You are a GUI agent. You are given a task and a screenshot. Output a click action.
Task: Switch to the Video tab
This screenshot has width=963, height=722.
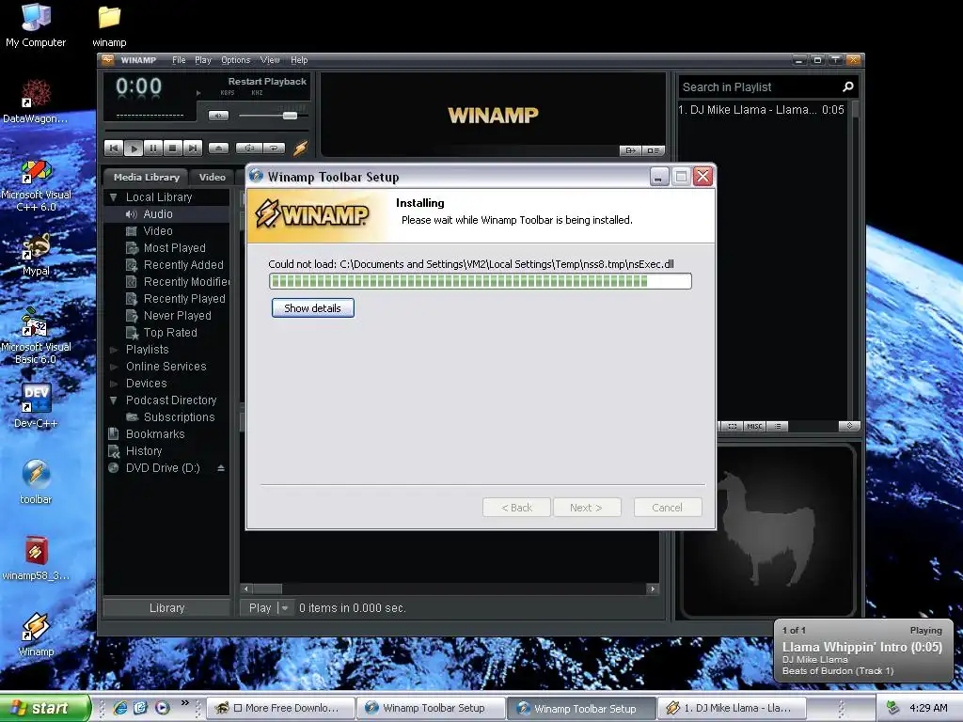pyautogui.click(x=212, y=177)
